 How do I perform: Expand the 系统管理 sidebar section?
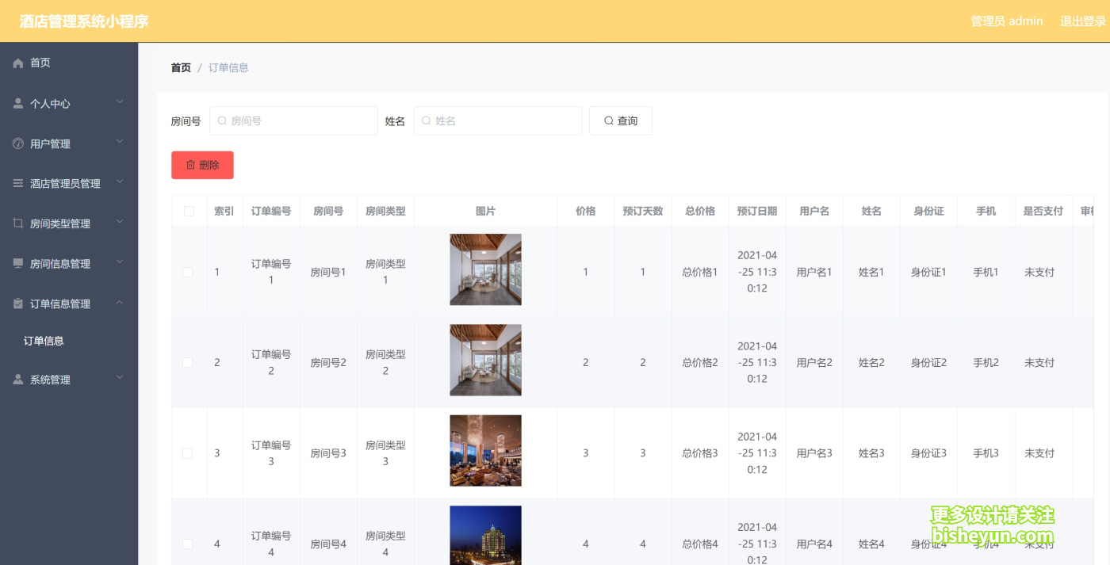120,379
